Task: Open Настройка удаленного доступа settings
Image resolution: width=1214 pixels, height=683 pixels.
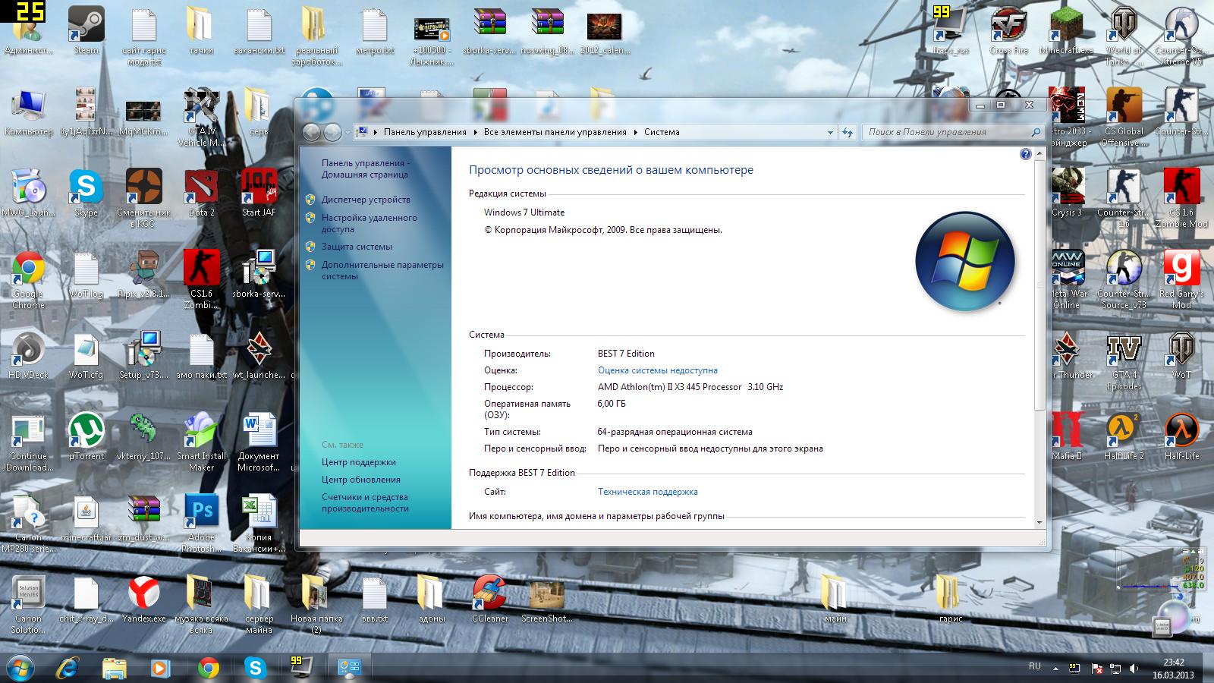Action: [369, 223]
